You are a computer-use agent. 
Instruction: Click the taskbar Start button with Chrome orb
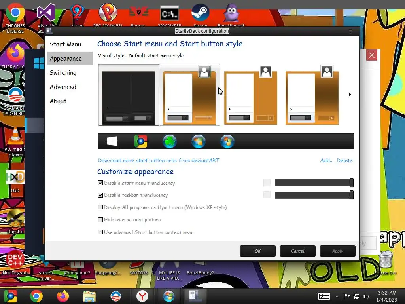(11, 296)
